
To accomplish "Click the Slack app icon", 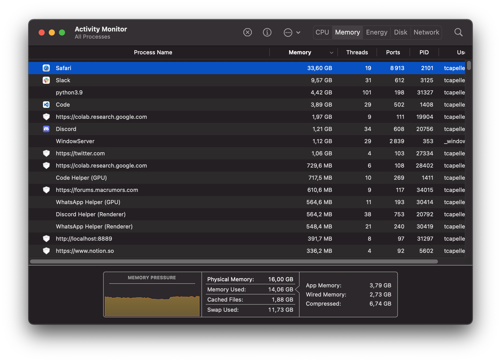I will [46, 80].
